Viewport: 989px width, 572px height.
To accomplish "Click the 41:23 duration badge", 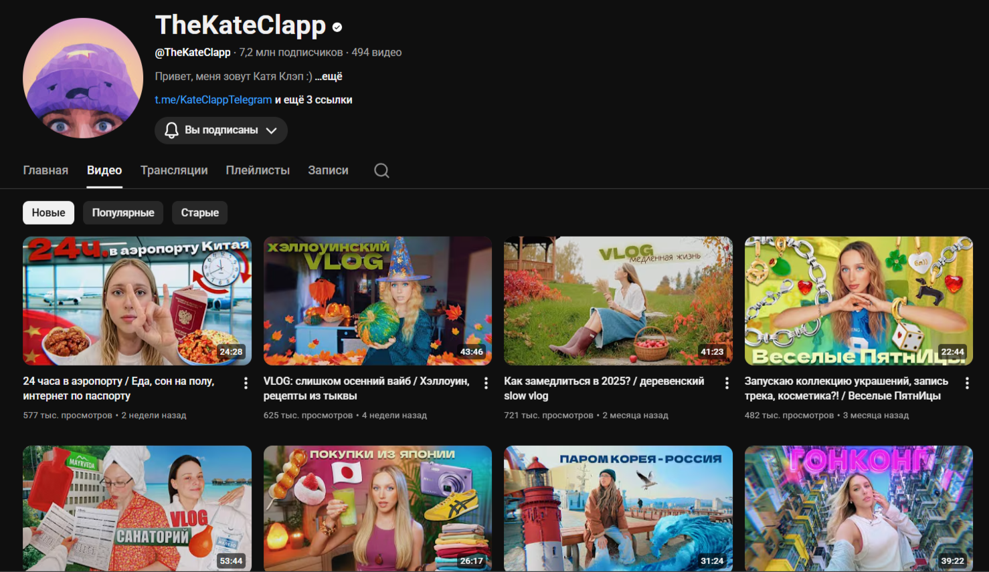I will click(x=712, y=351).
